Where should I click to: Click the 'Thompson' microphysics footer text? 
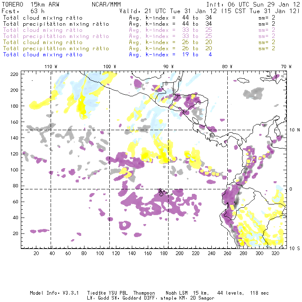tap(144, 293)
